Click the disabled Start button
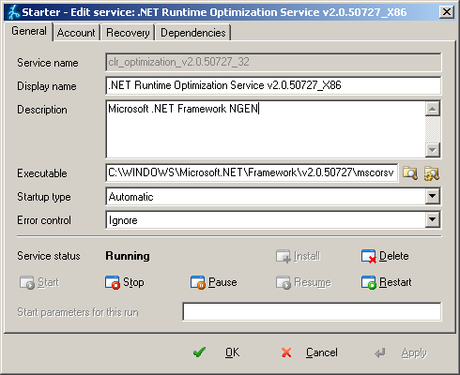 coord(39,282)
